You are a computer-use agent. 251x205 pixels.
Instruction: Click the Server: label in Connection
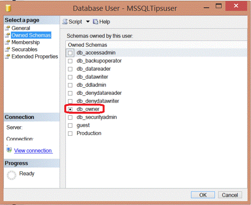[x=14, y=127]
